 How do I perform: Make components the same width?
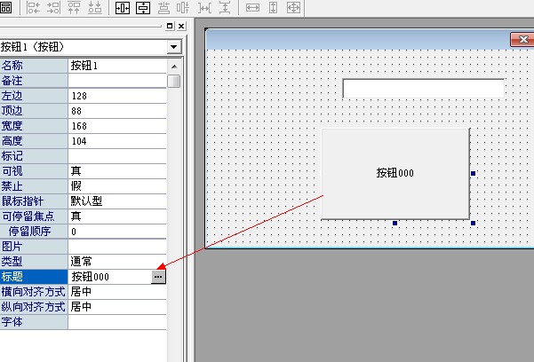pos(252,7)
